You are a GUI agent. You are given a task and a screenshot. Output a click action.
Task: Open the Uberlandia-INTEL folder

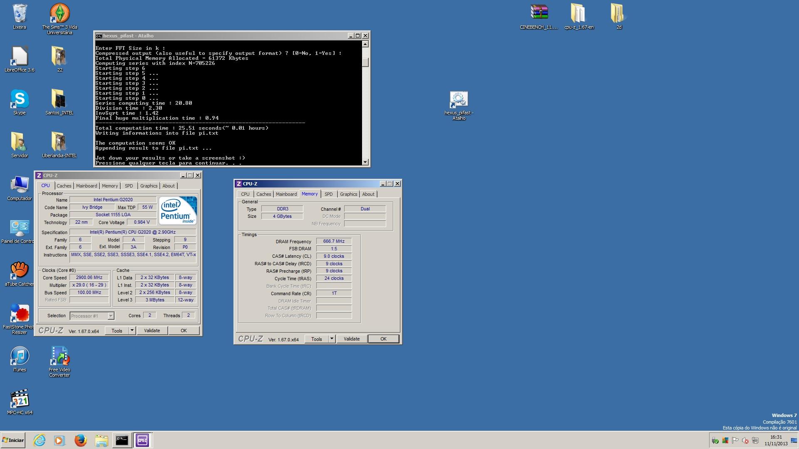click(60, 145)
